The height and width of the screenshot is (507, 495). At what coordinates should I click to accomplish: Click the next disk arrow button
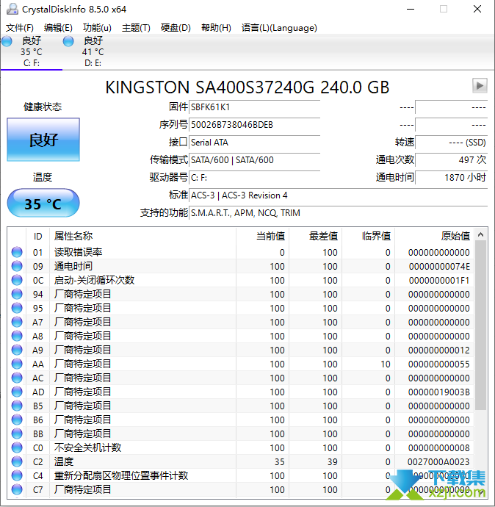tap(480, 86)
